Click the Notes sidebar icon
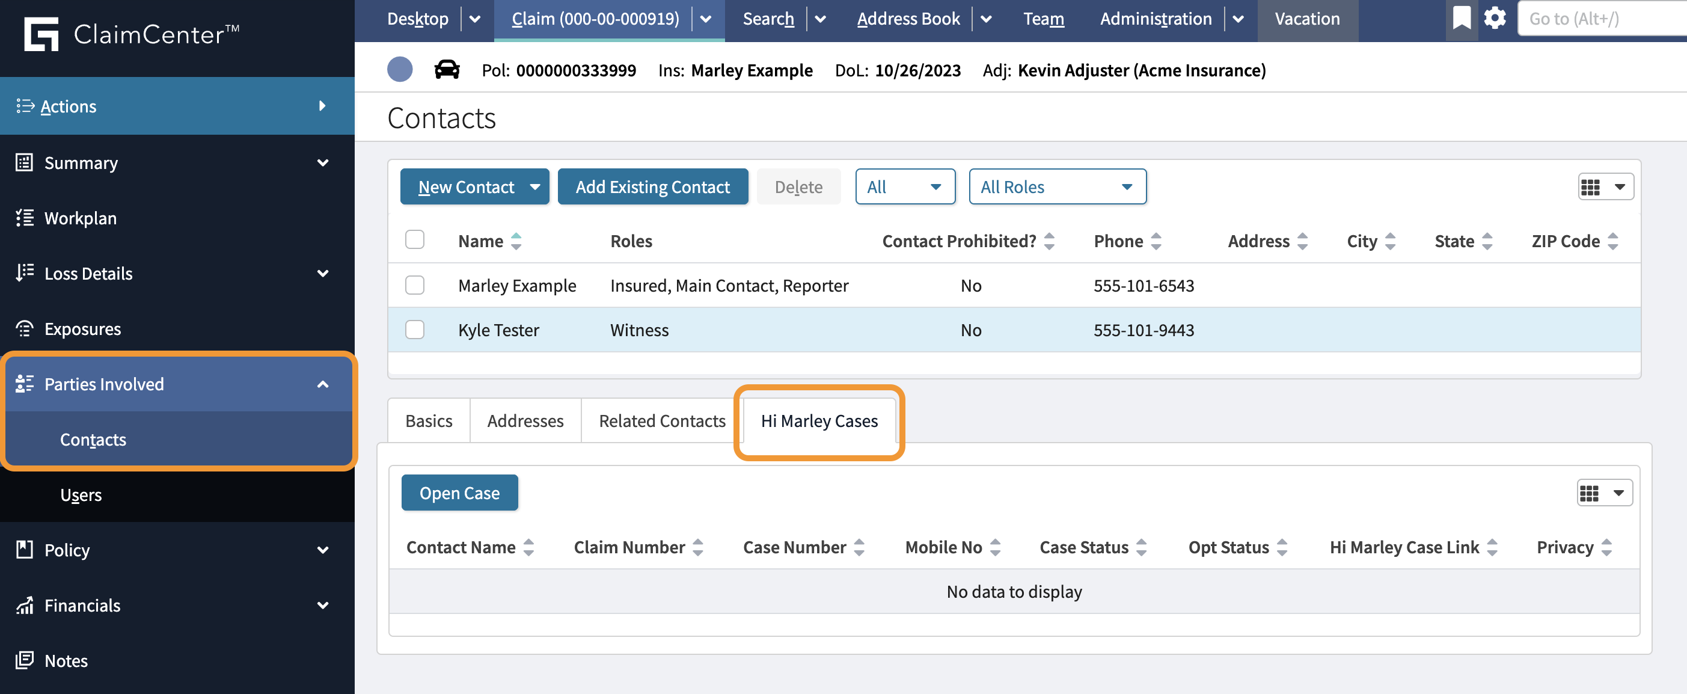This screenshot has width=1687, height=694. click(25, 660)
